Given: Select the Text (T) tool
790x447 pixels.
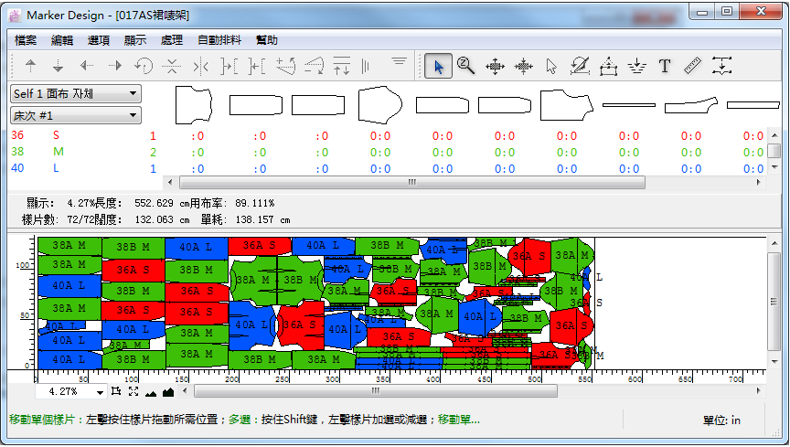Looking at the screenshot, I should coord(665,66).
